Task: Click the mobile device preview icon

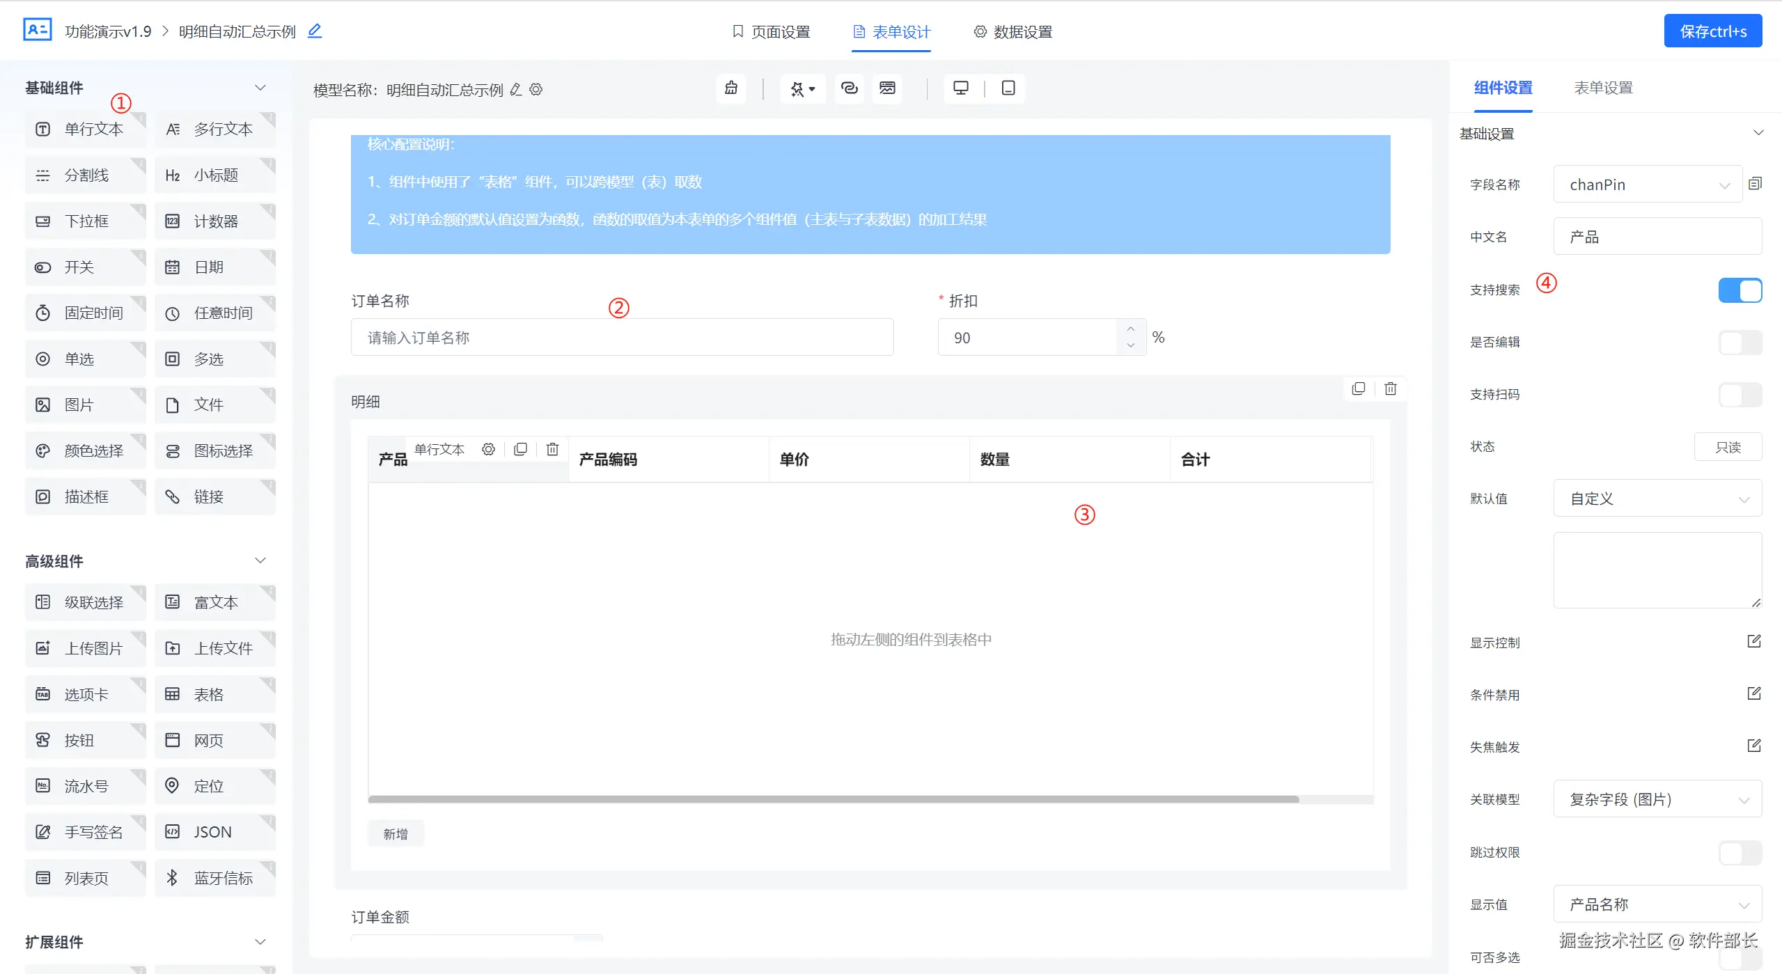Action: pyautogui.click(x=1008, y=88)
